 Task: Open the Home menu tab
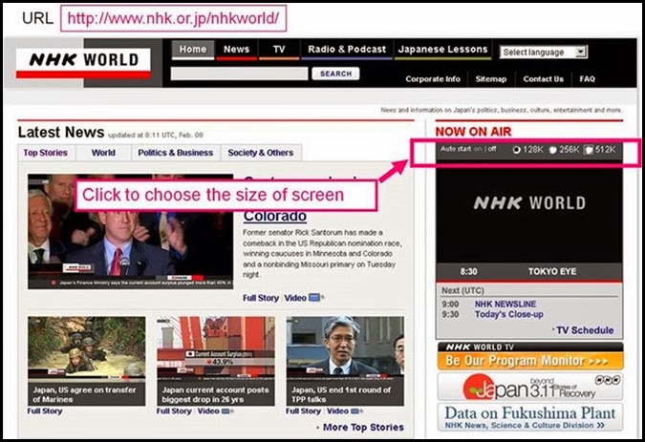click(x=193, y=50)
